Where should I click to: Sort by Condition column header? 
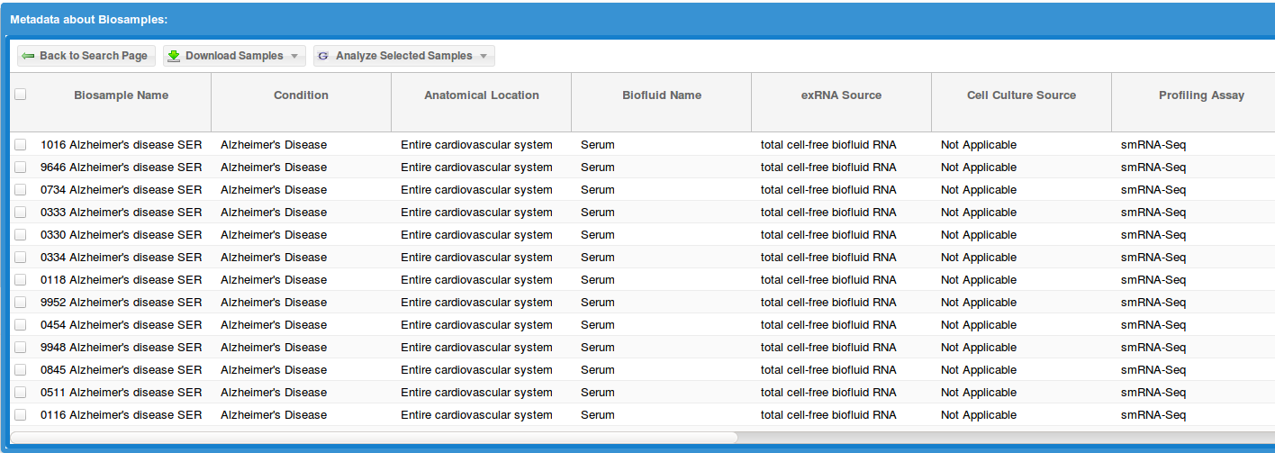301,95
